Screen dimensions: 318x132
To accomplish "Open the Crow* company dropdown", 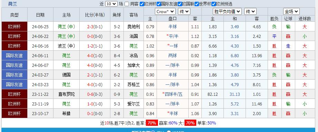I will tap(165, 12).
